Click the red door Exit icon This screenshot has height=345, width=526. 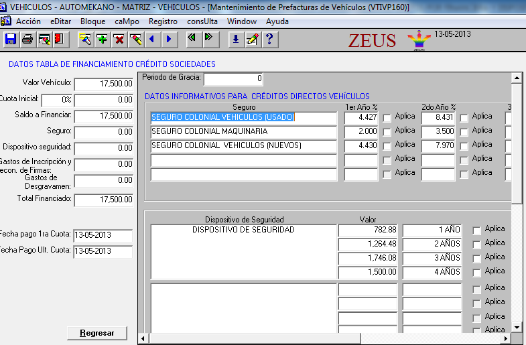point(59,39)
